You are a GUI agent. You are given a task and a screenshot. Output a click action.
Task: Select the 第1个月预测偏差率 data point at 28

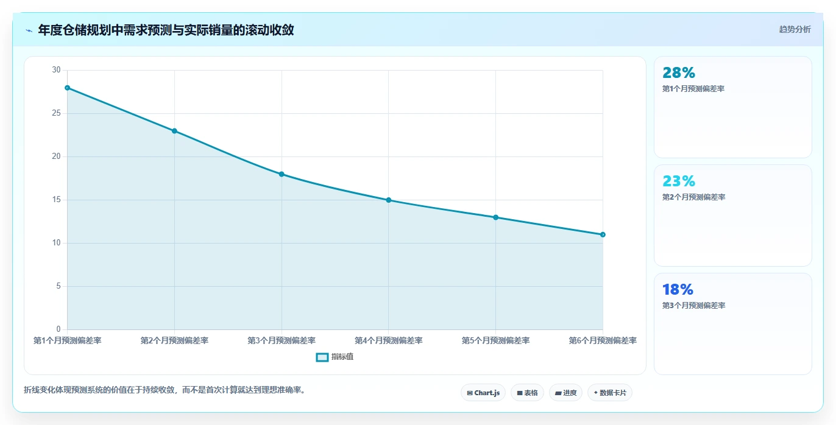68,88
